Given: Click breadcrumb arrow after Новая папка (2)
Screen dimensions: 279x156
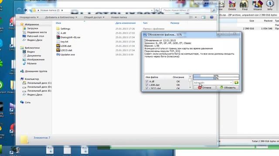Looking at the screenshot, I should click(x=62, y=10).
